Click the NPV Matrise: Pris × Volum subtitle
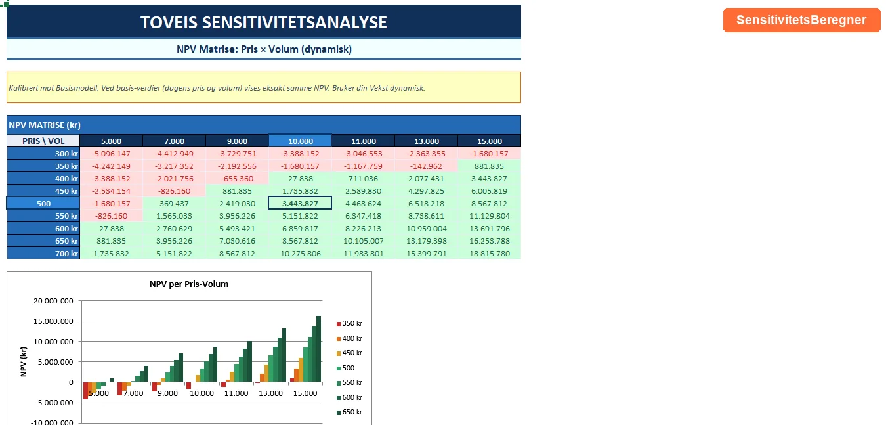 tap(264, 49)
